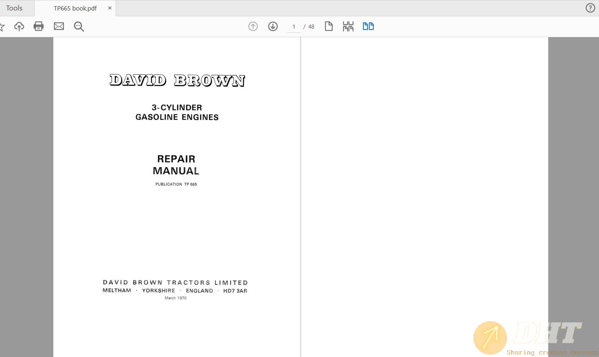Bookmark file with the star icon

2,26
